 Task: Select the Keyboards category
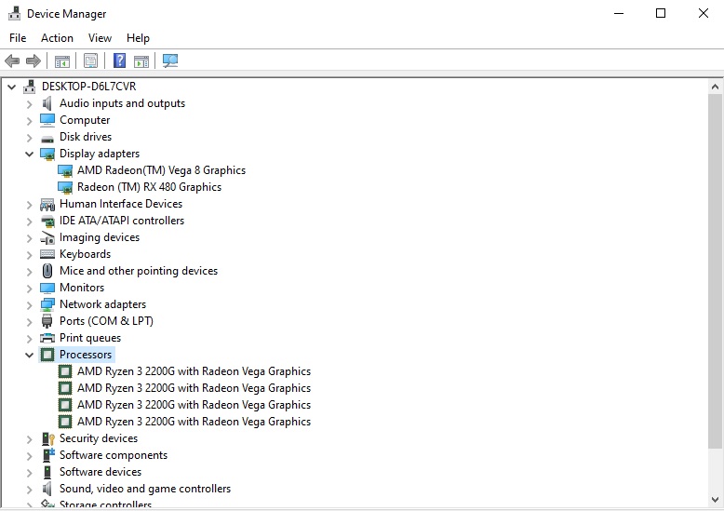pyautogui.click(x=85, y=254)
